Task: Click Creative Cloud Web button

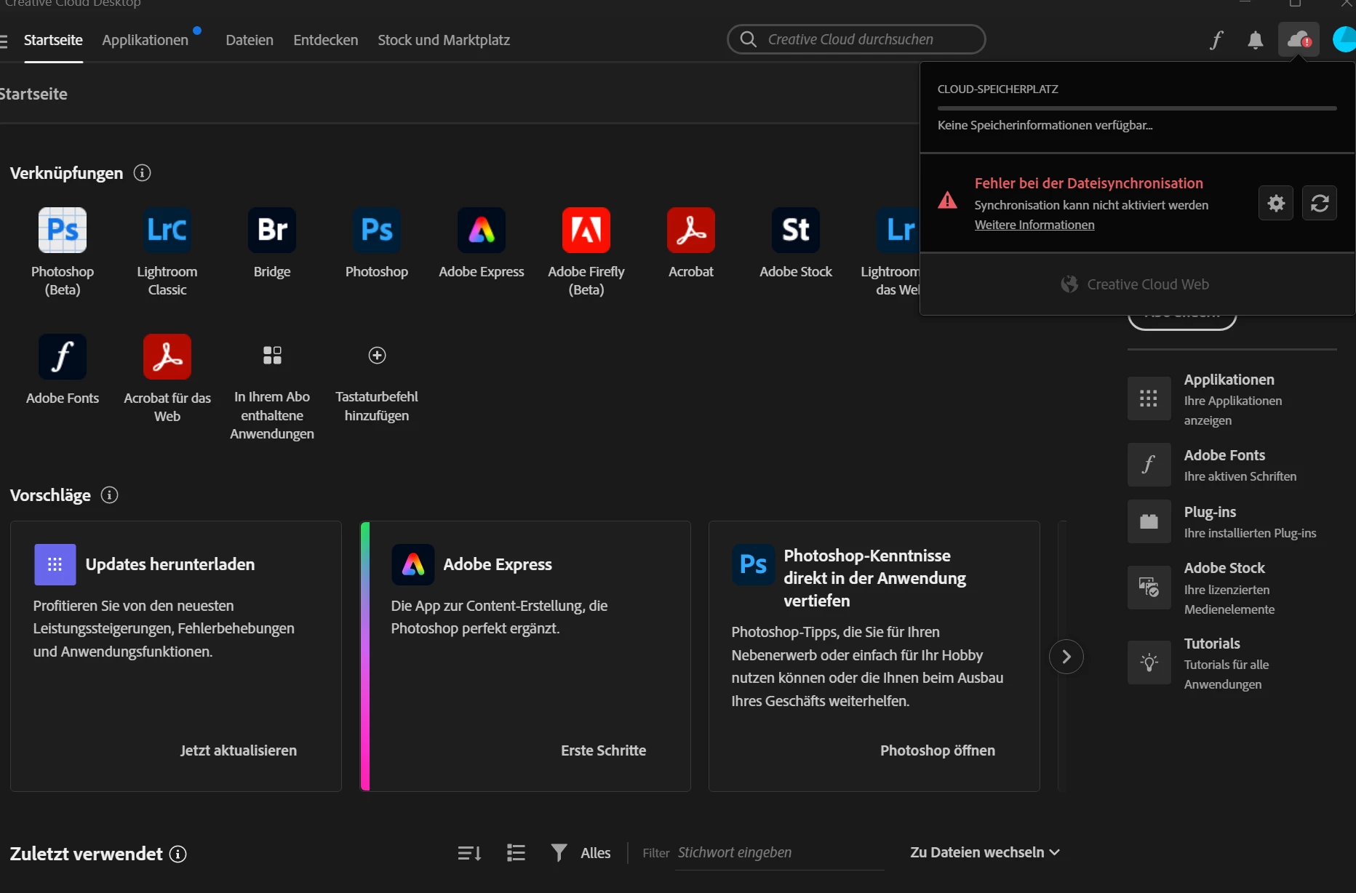Action: coord(1135,284)
